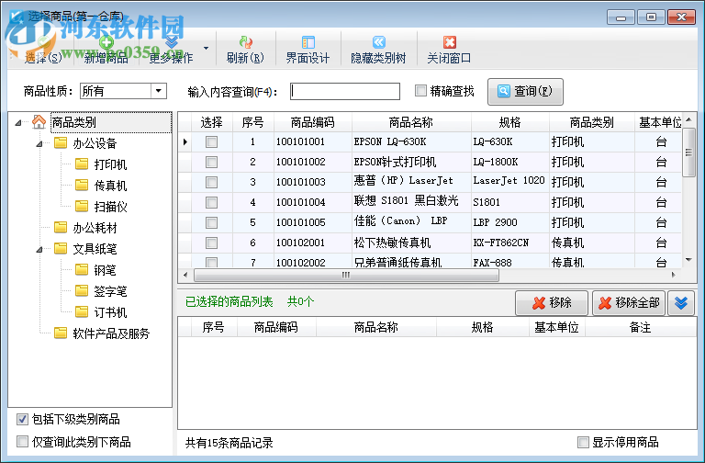This screenshot has width=705, height=463.
Task: Enable 仅查询此类别下商品 checkbox
Action: pyautogui.click(x=22, y=441)
